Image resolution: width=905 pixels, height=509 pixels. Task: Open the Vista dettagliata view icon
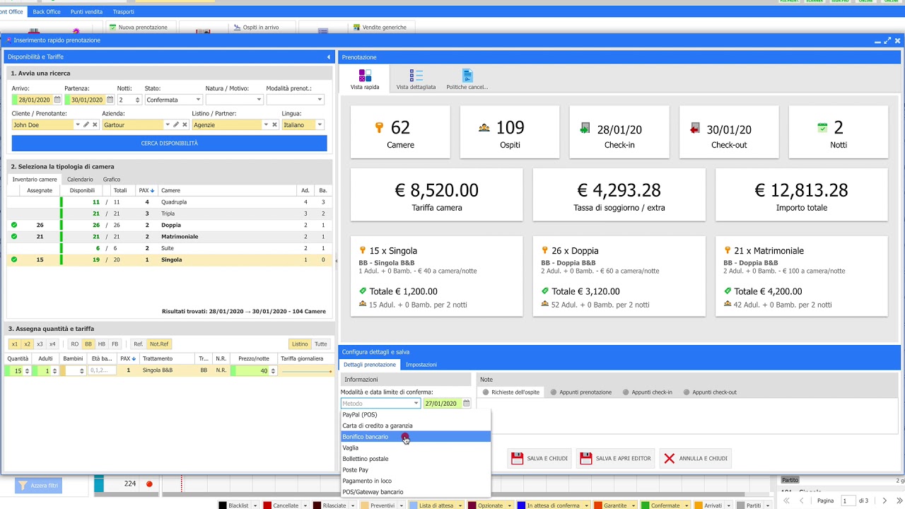[416, 75]
